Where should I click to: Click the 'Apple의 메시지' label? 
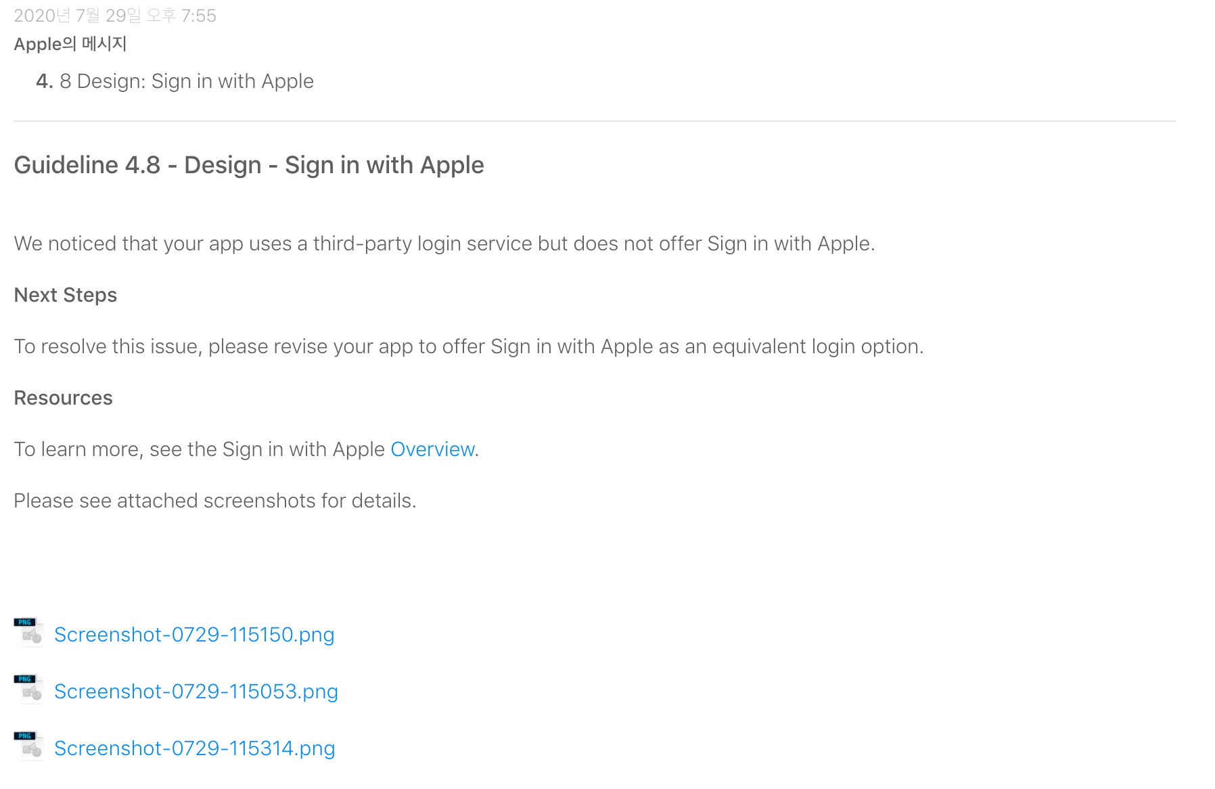click(x=70, y=44)
